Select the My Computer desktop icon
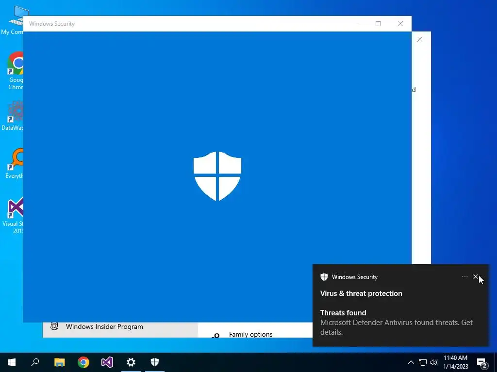The width and height of the screenshot is (497, 372). pyautogui.click(x=12, y=20)
